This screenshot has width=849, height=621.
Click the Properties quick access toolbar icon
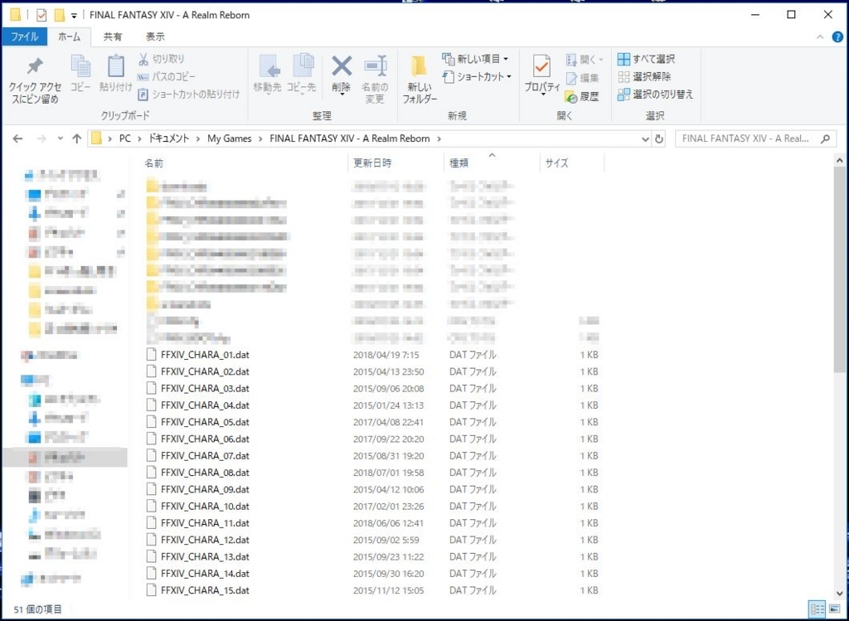[41, 15]
